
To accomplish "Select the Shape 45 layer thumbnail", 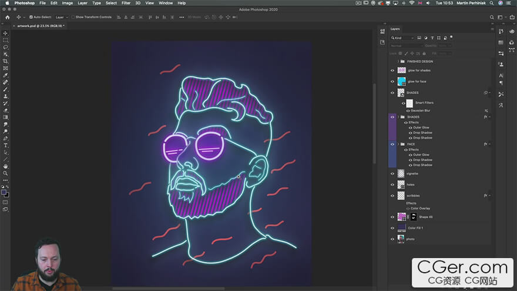I will 402,217.
